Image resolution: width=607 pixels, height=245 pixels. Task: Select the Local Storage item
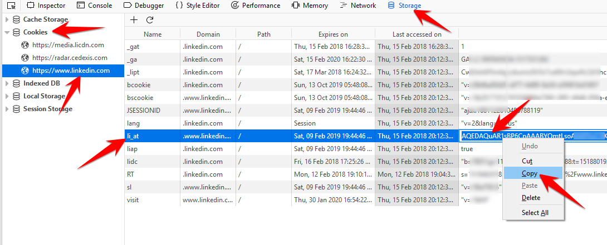coord(44,96)
